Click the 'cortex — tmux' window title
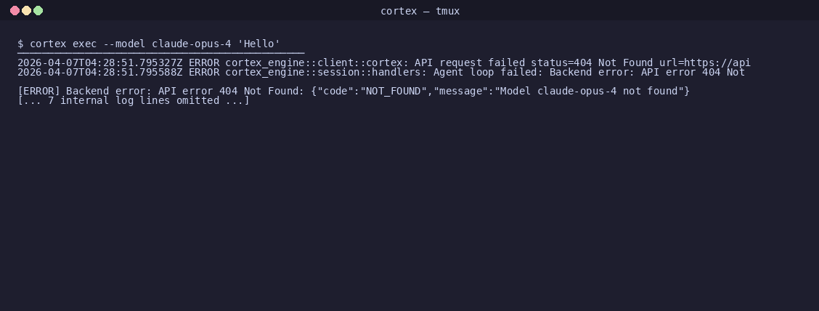Viewport: 819px width, 311px height. (x=420, y=11)
